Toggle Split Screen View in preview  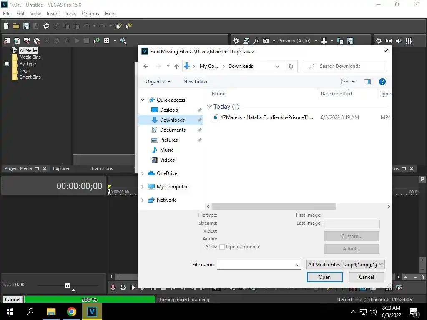[266, 41]
